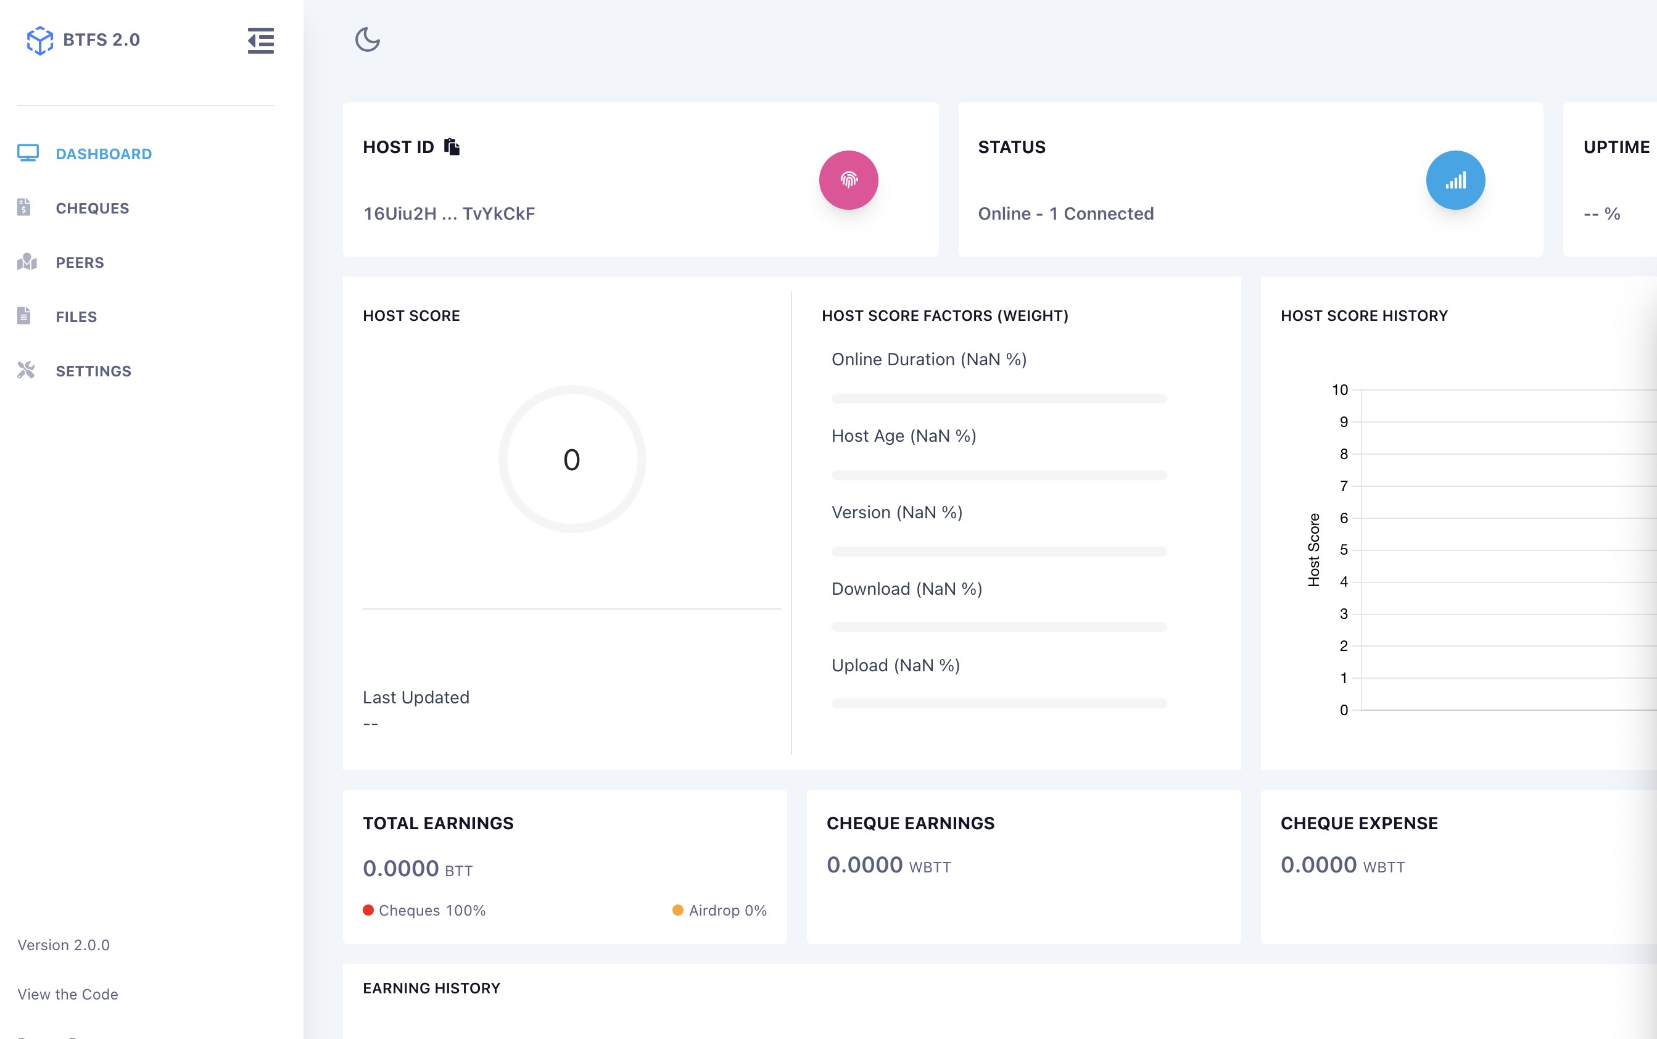Click the Upload factor progress bar
1657x1039 pixels.
pos(999,703)
